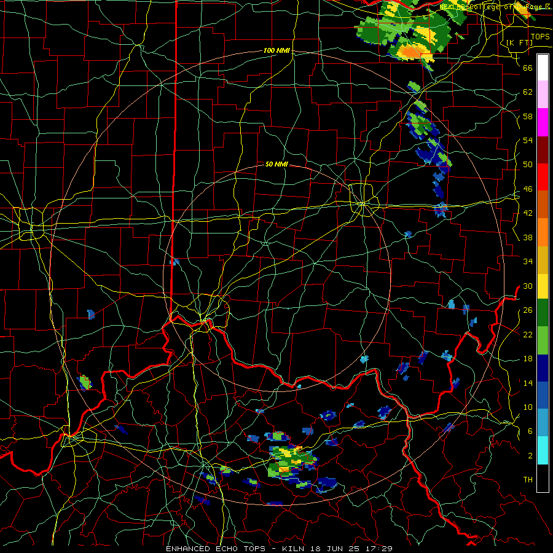Click the '14' legend value
The height and width of the screenshot is (553, 553).
pos(528,383)
